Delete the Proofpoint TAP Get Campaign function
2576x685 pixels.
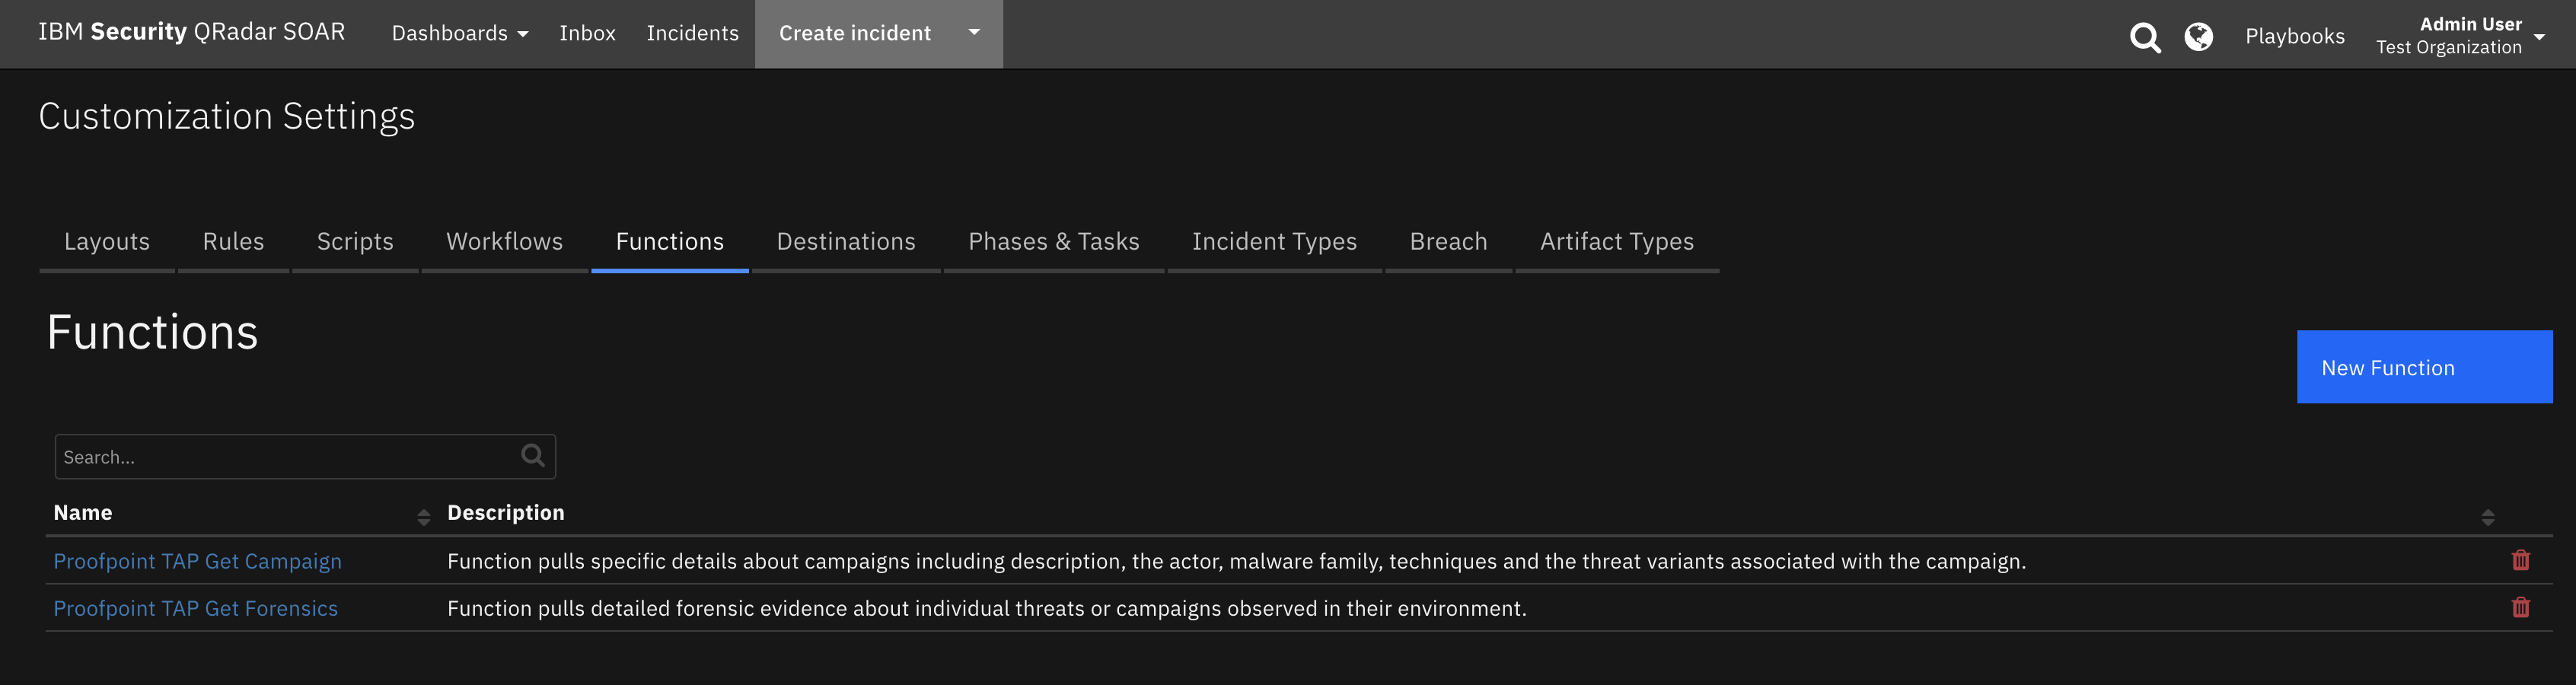point(2520,560)
